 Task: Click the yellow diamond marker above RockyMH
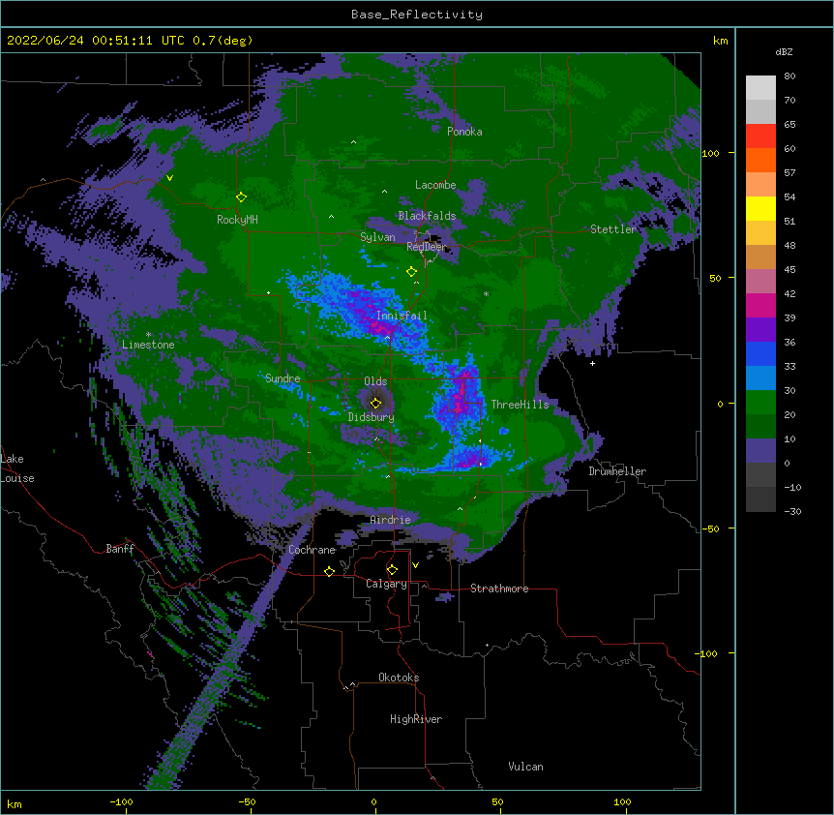(241, 197)
